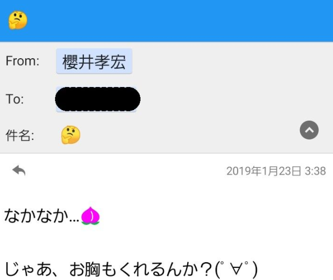Click the reply arrow icon
The image size is (333, 280).
coord(19,170)
